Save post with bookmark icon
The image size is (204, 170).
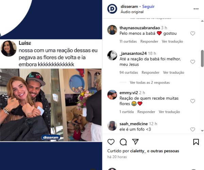pyautogui.click(x=196, y=142)
